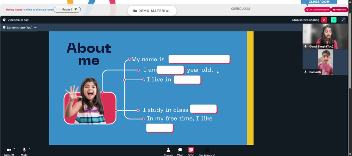This screenshot has width=352, height=156.
Task: Click the red X to stop screen sharing
Action: pos(324,20)
